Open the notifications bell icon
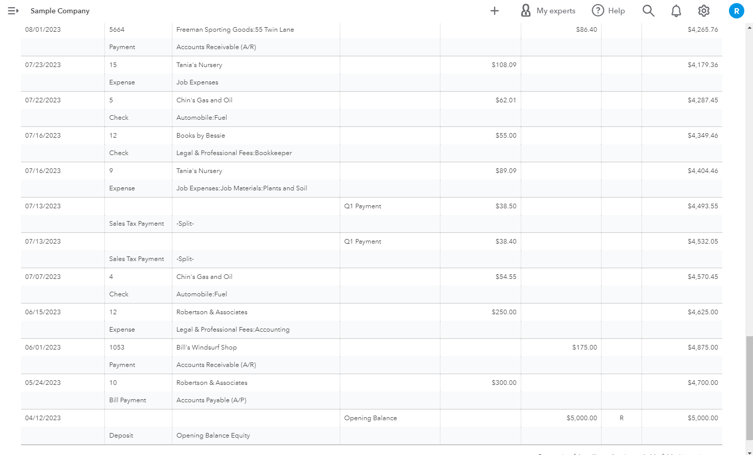Screen dimensions: 753x455 pyautogui.click(x=676, y=11)
